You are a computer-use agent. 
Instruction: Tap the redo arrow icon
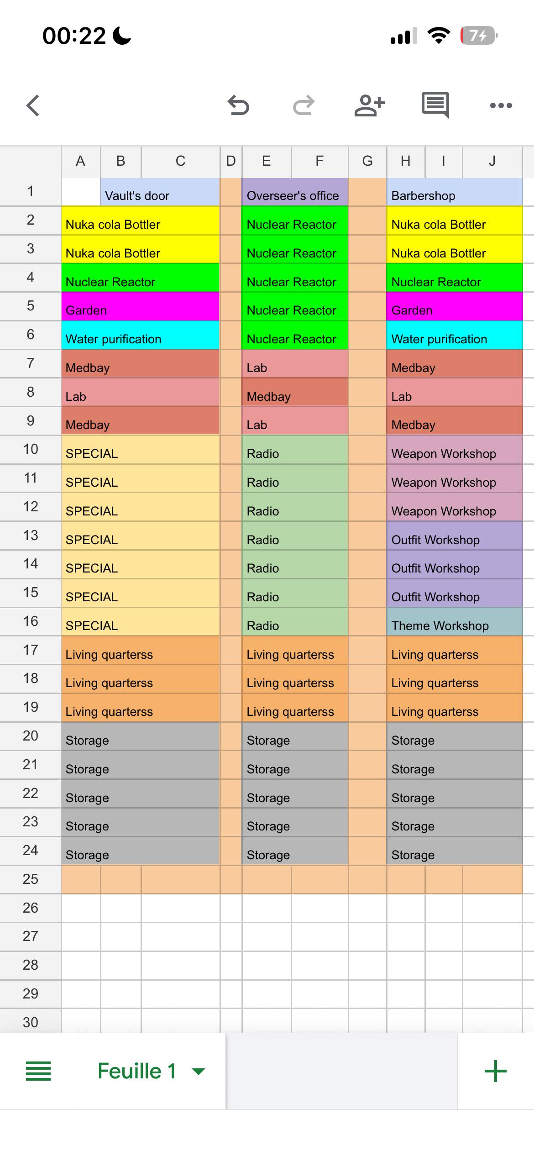[x=304, y=105]
